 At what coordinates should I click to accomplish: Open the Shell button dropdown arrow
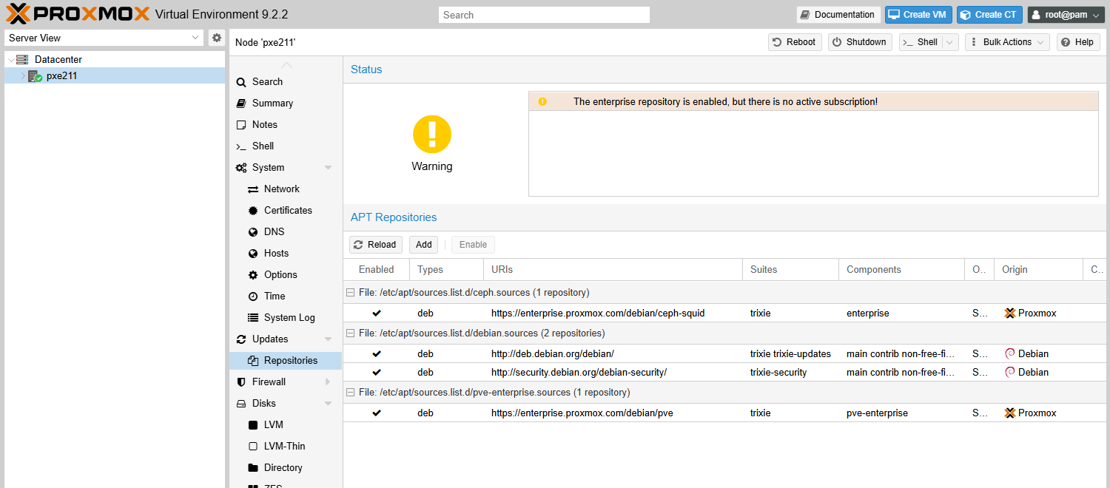pyautogui.click(x=951, y=42)
